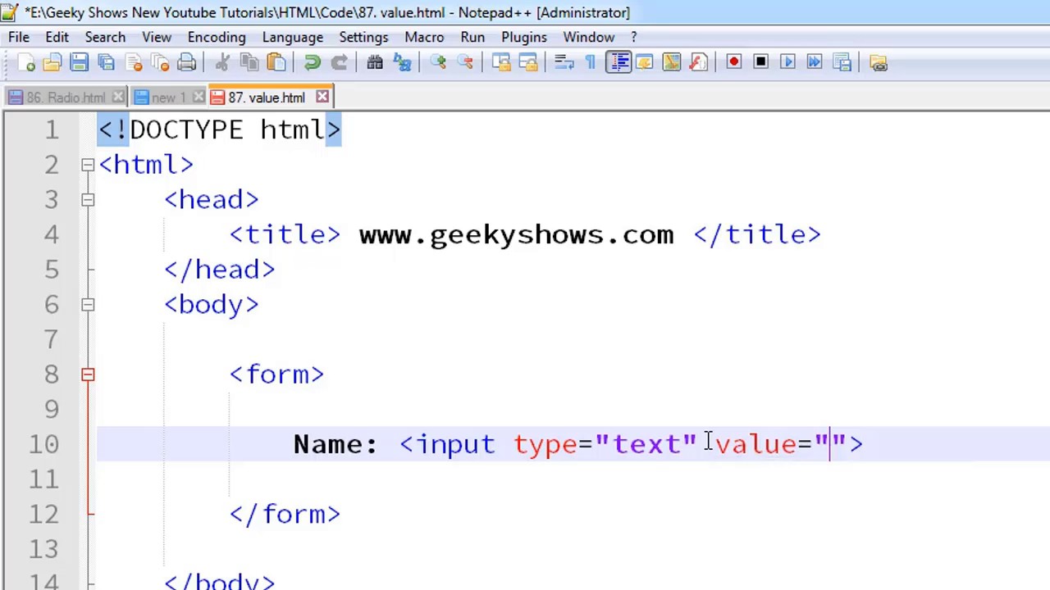Image resolution: width=1050 pixels, height=590 pixels.
Task: Open the Replace dialog icon
Action: coord(402,62)
